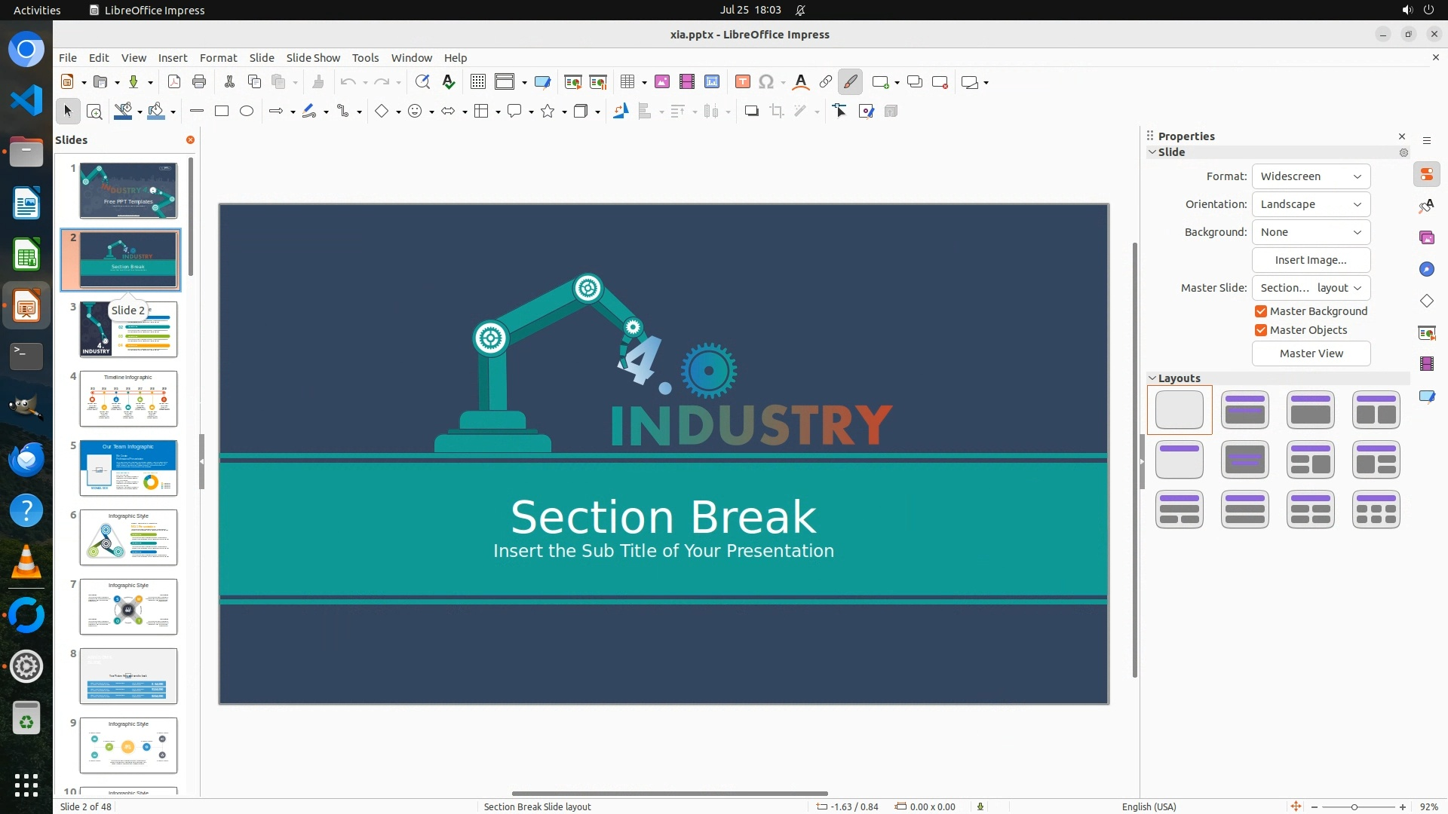Select the Rectangle drawing tool
The height and width of the screenshot is (814, 1448).
point(222,112)
